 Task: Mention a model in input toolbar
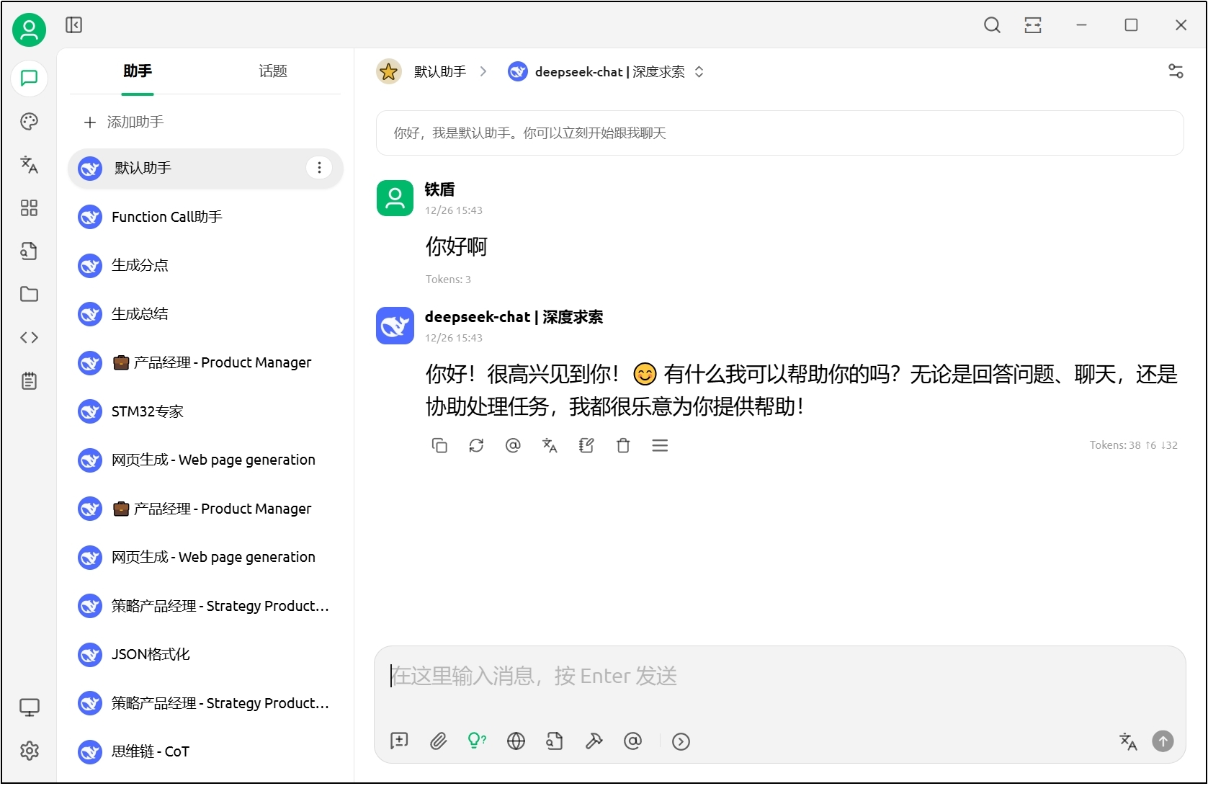632,741
